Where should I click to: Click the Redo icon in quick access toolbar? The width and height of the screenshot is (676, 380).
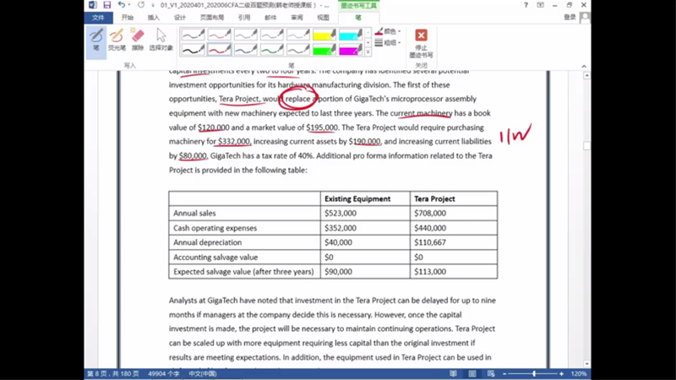click(141, 5)
